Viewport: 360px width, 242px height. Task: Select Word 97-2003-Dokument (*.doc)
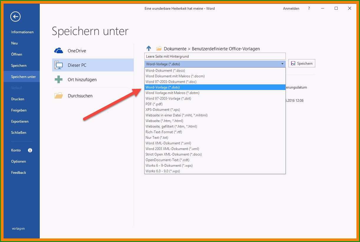(215, 82)
